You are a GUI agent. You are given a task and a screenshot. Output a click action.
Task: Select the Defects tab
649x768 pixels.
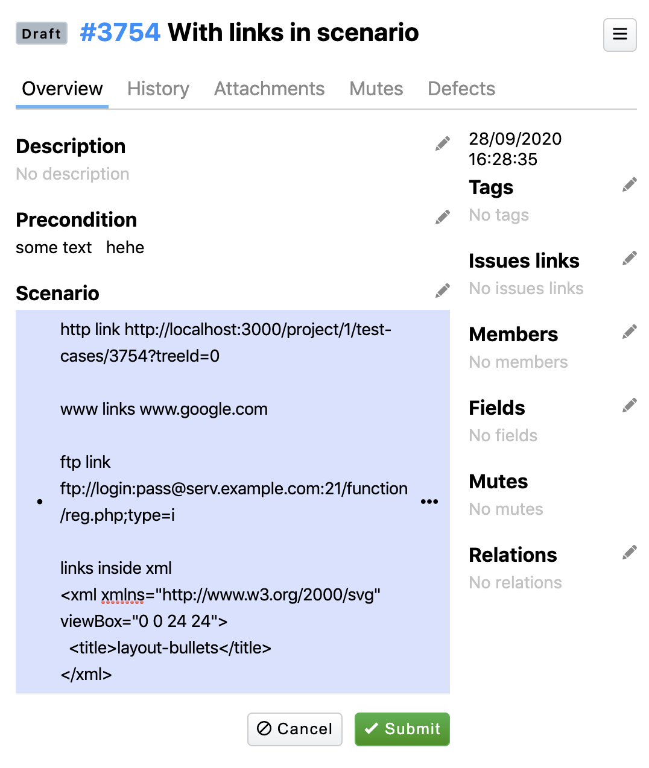461,89
